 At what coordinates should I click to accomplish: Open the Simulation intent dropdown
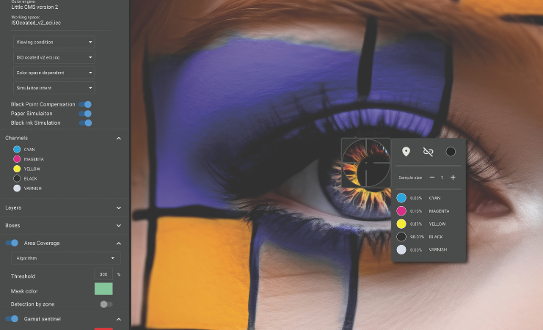(54, 88)
